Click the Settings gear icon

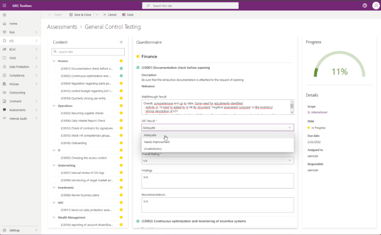(4, 230)
